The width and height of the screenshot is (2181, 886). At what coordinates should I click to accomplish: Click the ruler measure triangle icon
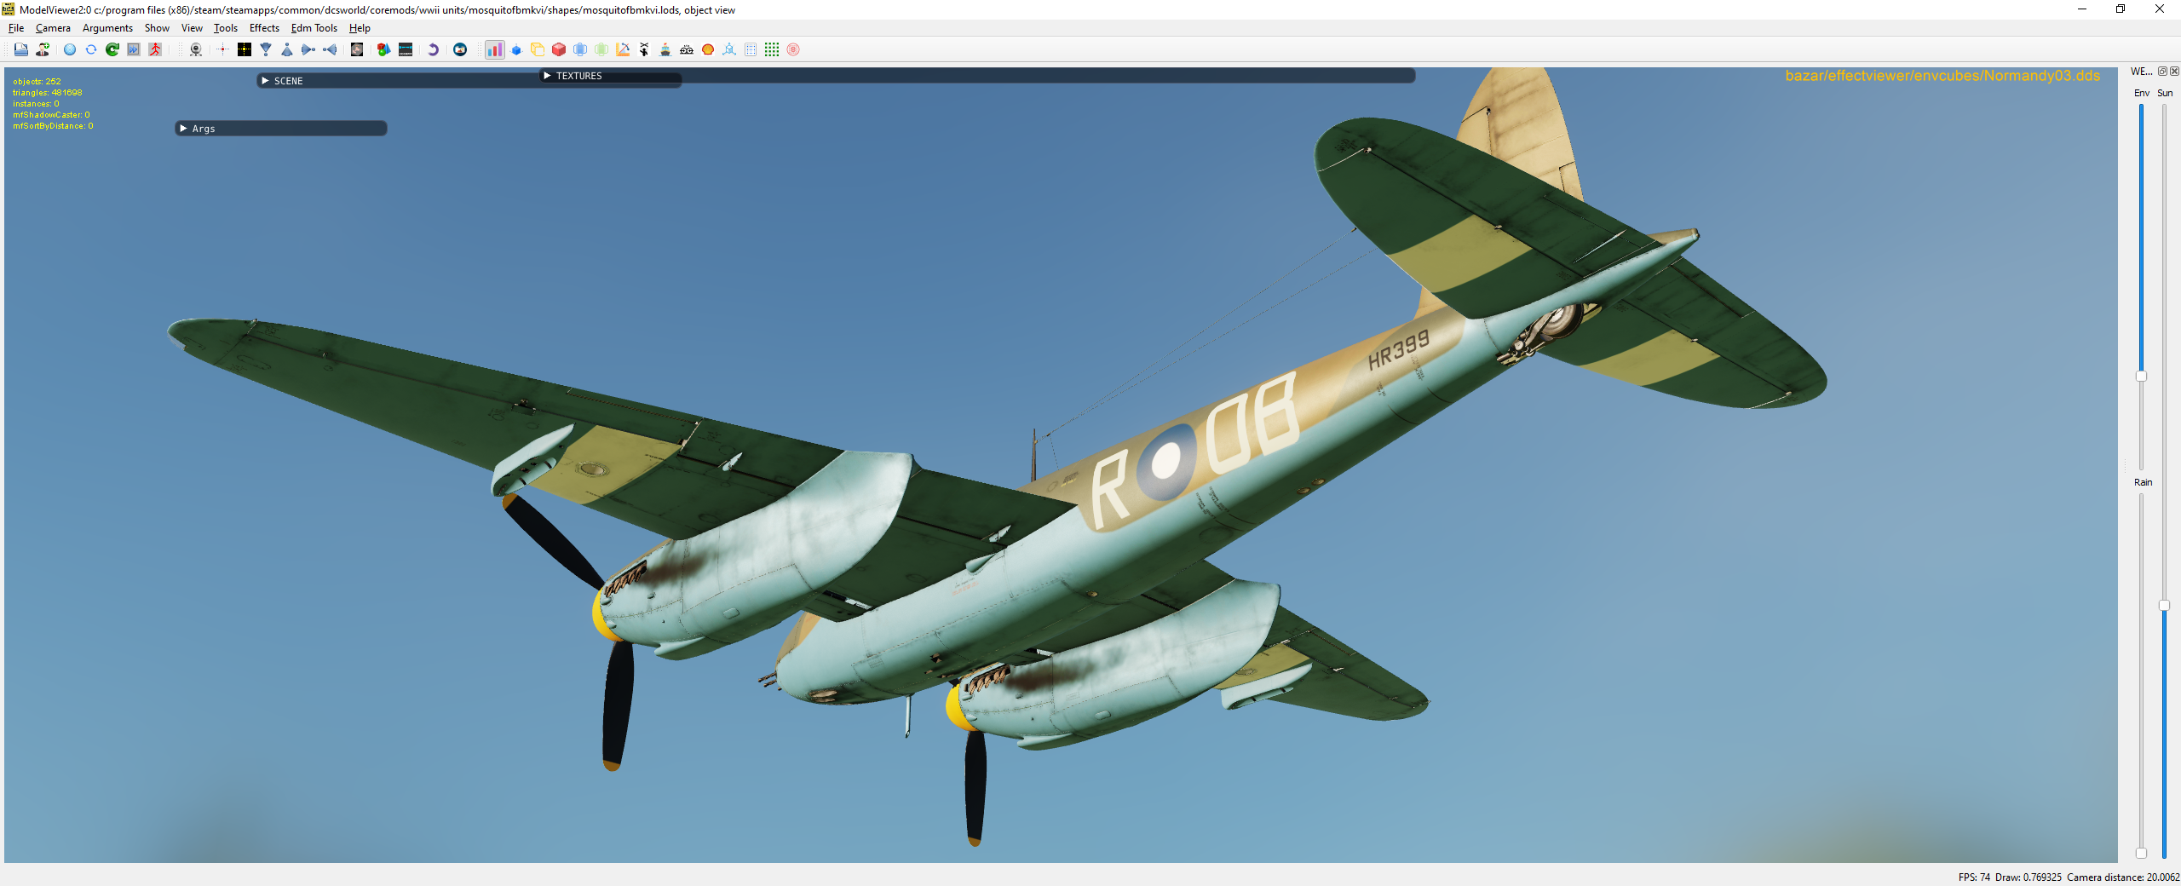[623, 49]
